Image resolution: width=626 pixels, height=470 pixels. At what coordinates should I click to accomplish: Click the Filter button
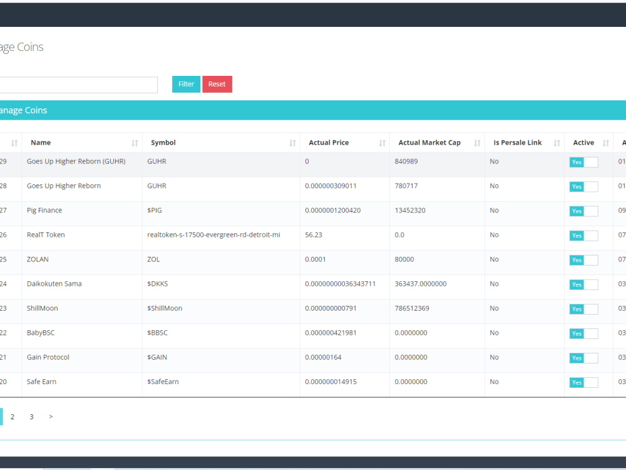point(186,85)
